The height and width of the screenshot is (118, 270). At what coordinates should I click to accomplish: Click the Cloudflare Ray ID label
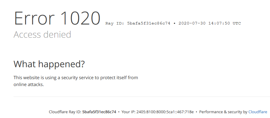coord(65,112)
